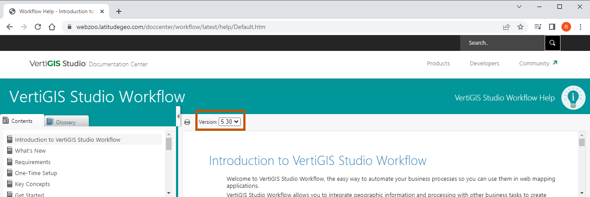This screenshot has height=197, width=590.
Task: Bookmark this page with the star icon
Action: pyautogui.click(x=520, y=27)
